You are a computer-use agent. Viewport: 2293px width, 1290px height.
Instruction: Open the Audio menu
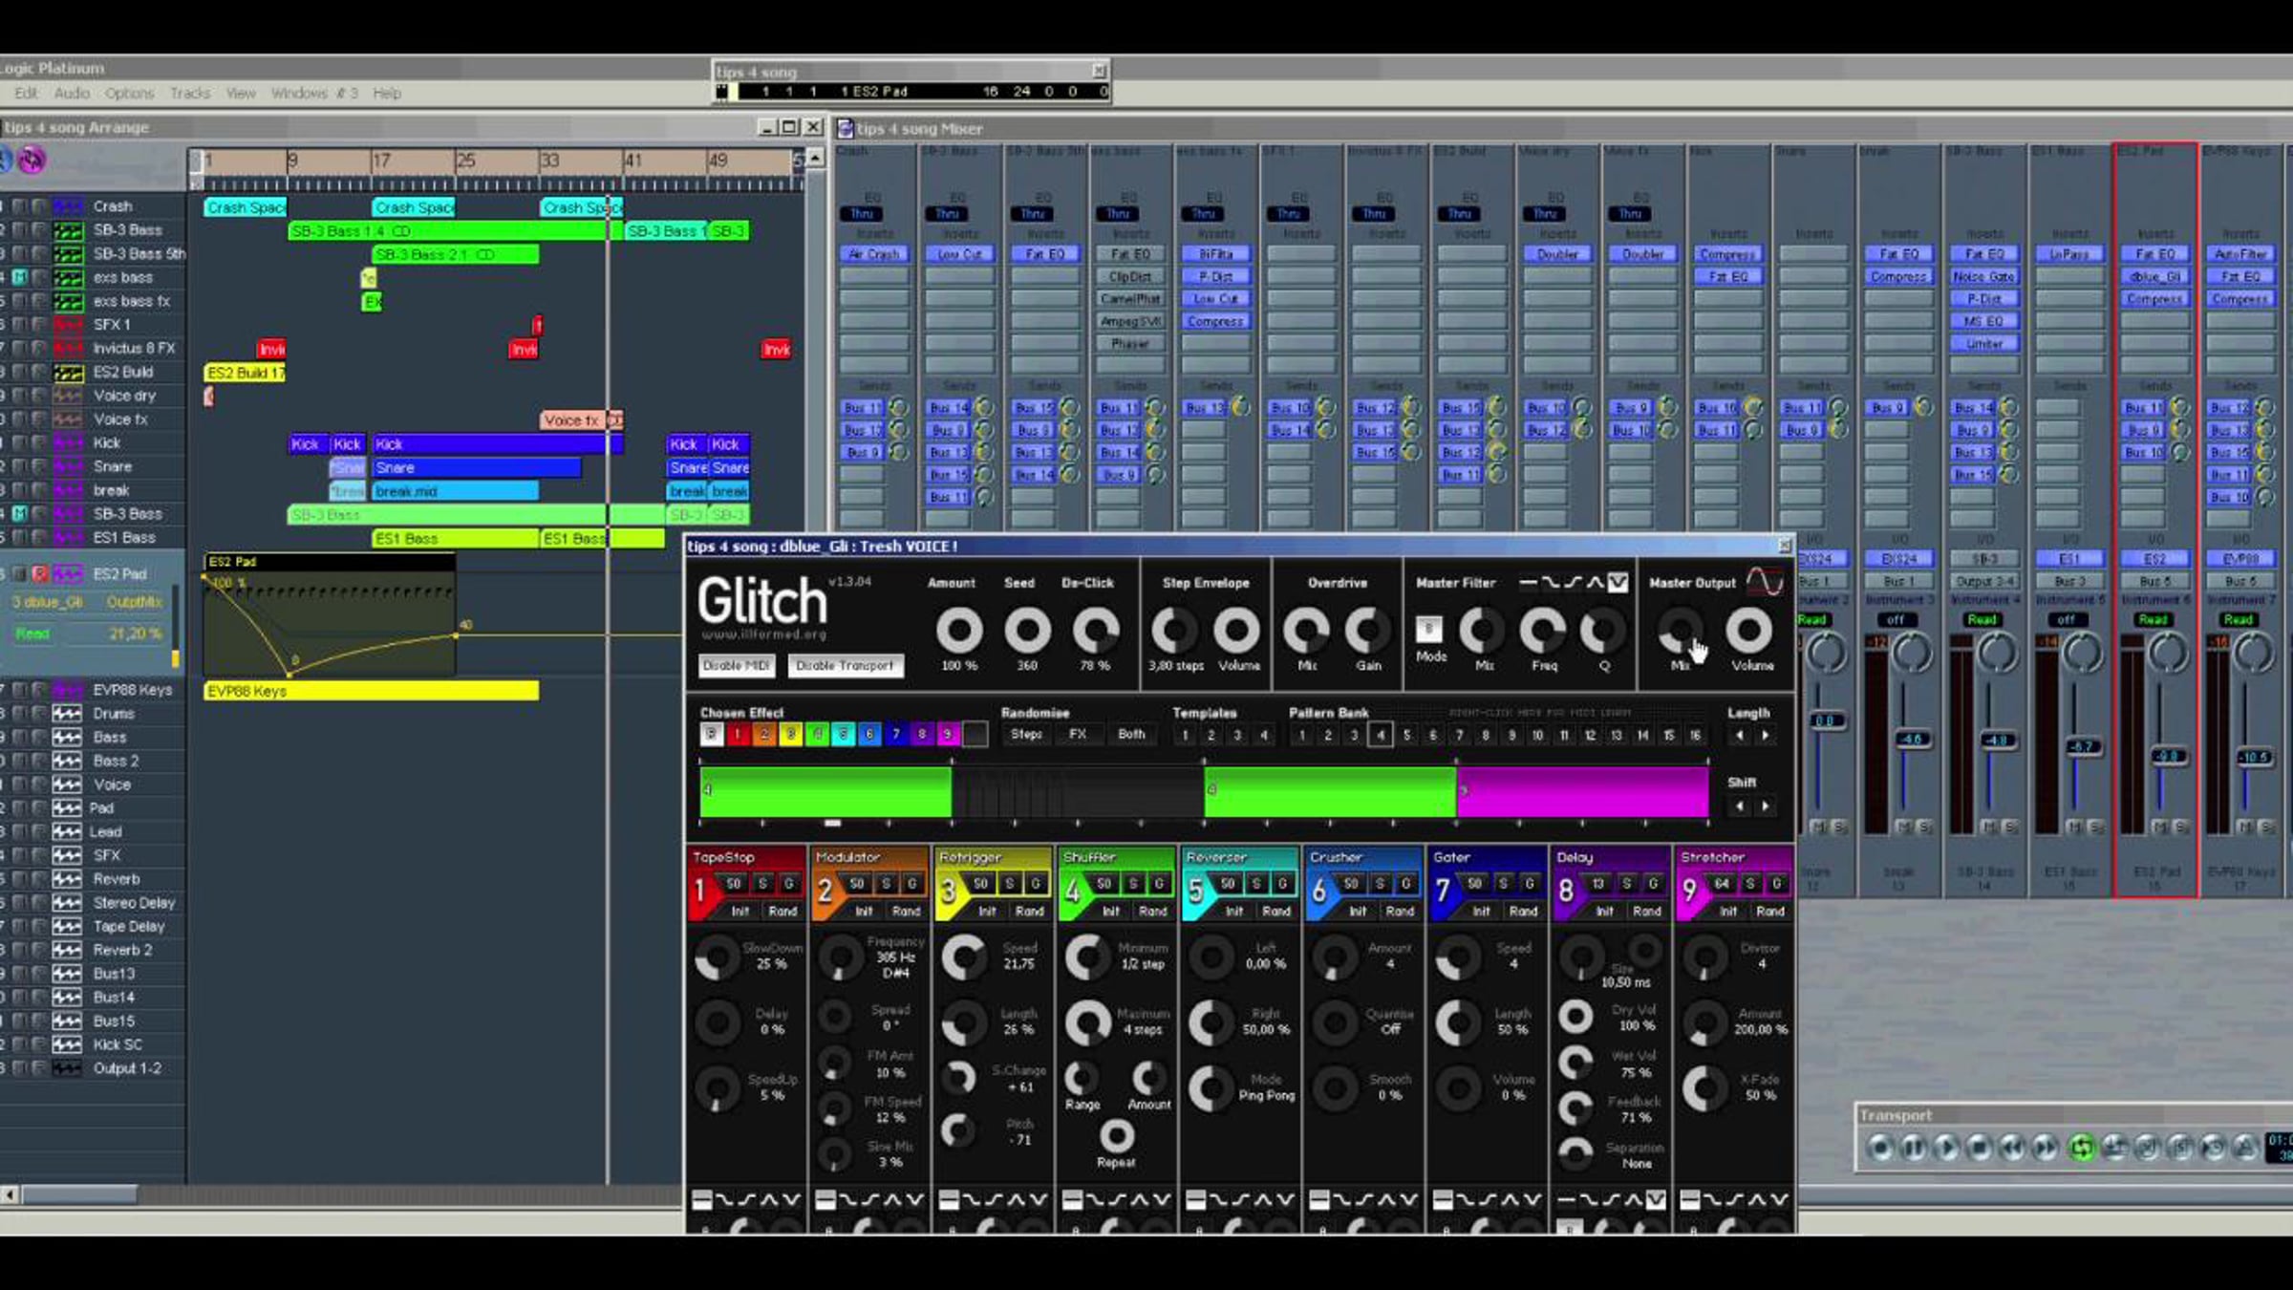coord(72,93)
